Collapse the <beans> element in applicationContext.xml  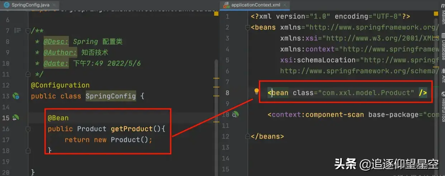[x=247, y=28]
